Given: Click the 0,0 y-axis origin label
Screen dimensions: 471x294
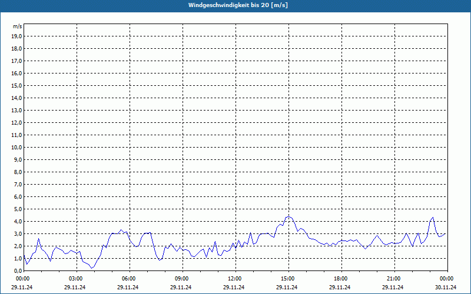Looking at the screenshot, I should click(18, 270).
